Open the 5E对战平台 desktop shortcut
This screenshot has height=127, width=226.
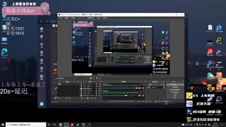coord(219,52)
